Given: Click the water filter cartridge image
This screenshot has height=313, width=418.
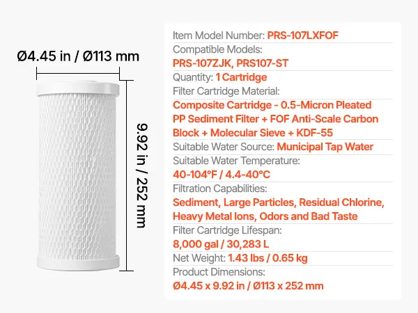Looking at the screenshot, I should click(x=78, y=176).
